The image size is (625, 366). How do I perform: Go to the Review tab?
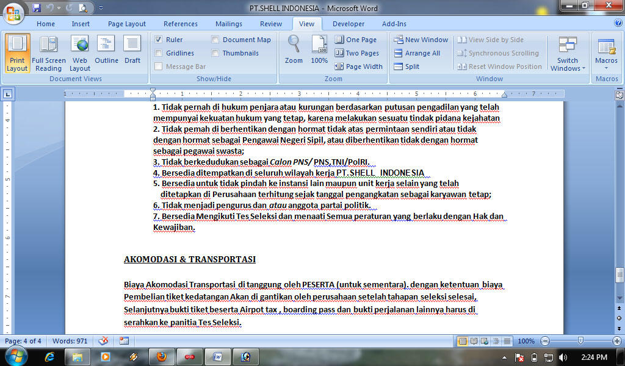[271, 24]
